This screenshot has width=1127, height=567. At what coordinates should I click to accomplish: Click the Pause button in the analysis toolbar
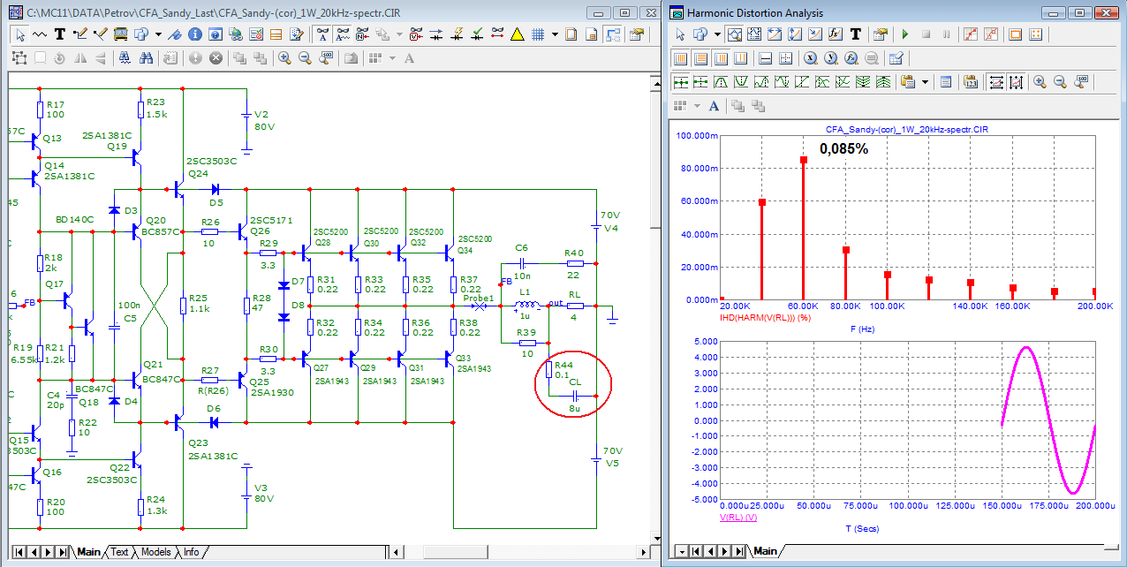point(946,34)
